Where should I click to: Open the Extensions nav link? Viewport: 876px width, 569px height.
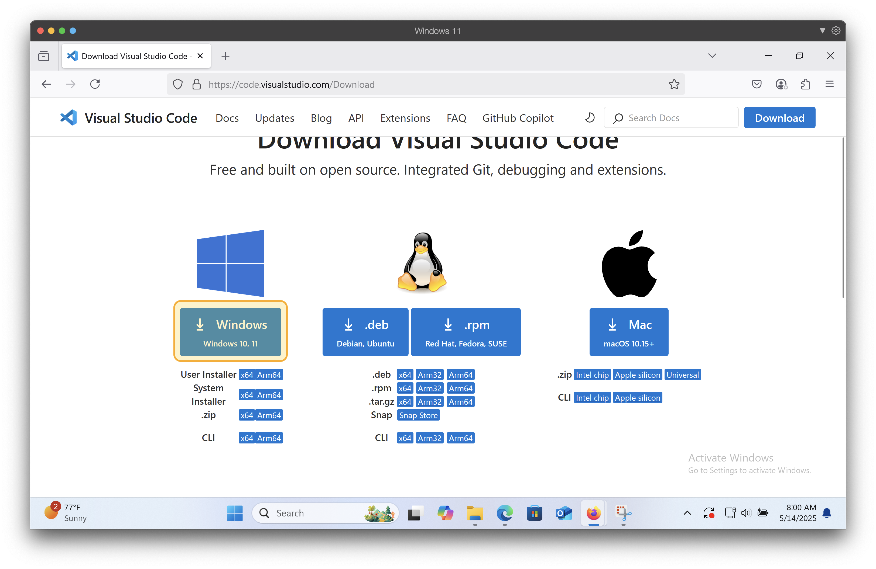pos(405,118)
